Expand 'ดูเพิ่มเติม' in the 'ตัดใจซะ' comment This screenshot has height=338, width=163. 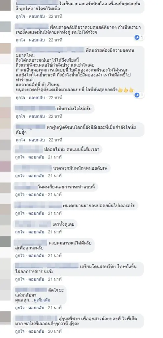point(43,300)
